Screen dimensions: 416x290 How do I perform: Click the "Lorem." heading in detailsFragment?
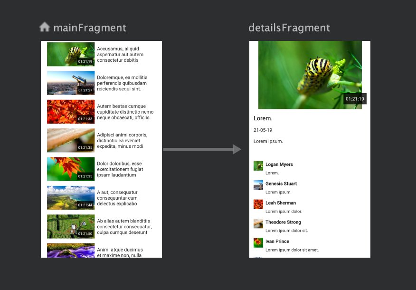(x=263, y=118)
